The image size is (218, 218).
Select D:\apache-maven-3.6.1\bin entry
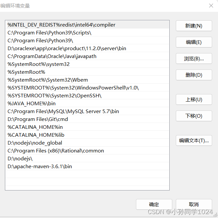tap(87, 166)
